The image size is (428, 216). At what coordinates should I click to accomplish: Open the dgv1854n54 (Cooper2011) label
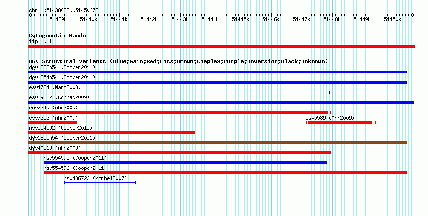tap(62, 77)
